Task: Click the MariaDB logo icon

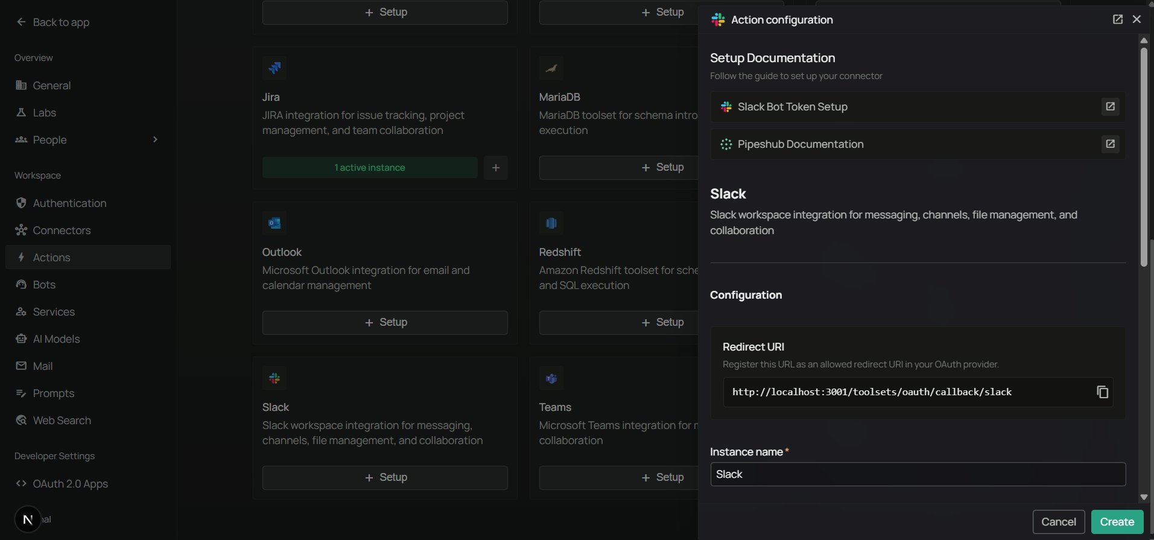Action: click(551, 68)
